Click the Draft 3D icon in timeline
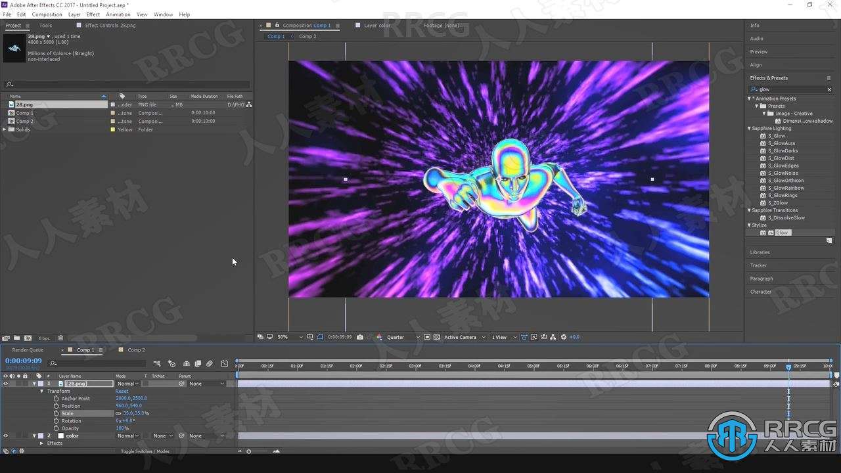The image size is (841, 473). pos(171,363)
